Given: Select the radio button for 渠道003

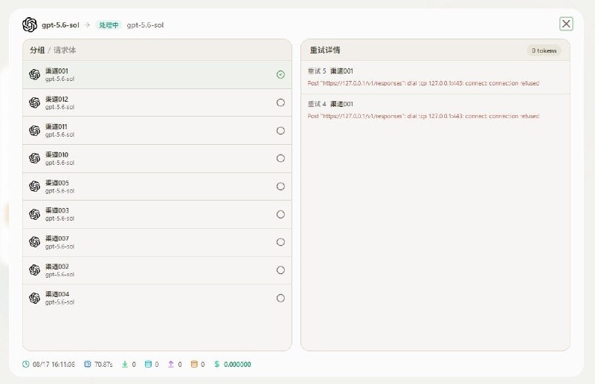Looking at the screenshot, I should click(280, 215).
